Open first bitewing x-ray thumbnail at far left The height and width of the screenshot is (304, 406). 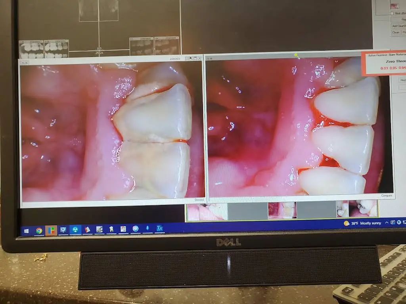[x=31, y=49]
